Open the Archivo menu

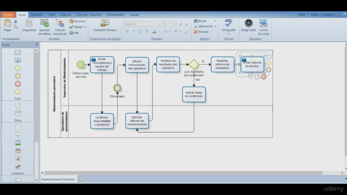point(8,15)
